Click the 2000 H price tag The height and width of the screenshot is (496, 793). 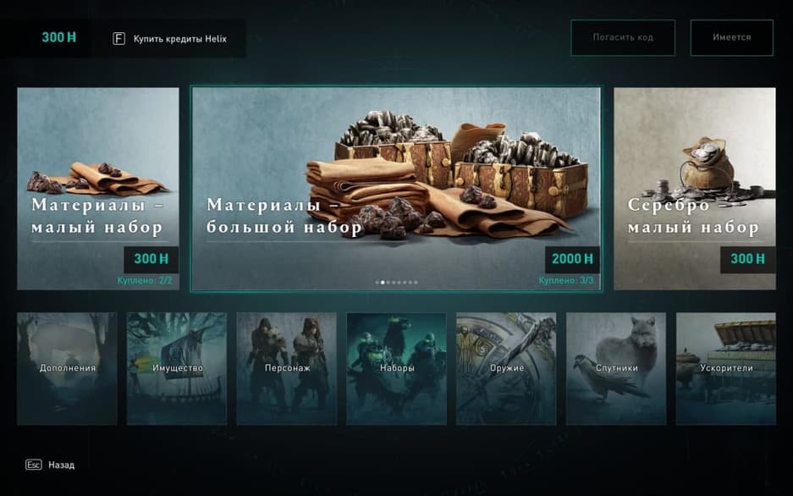(572, 259)
